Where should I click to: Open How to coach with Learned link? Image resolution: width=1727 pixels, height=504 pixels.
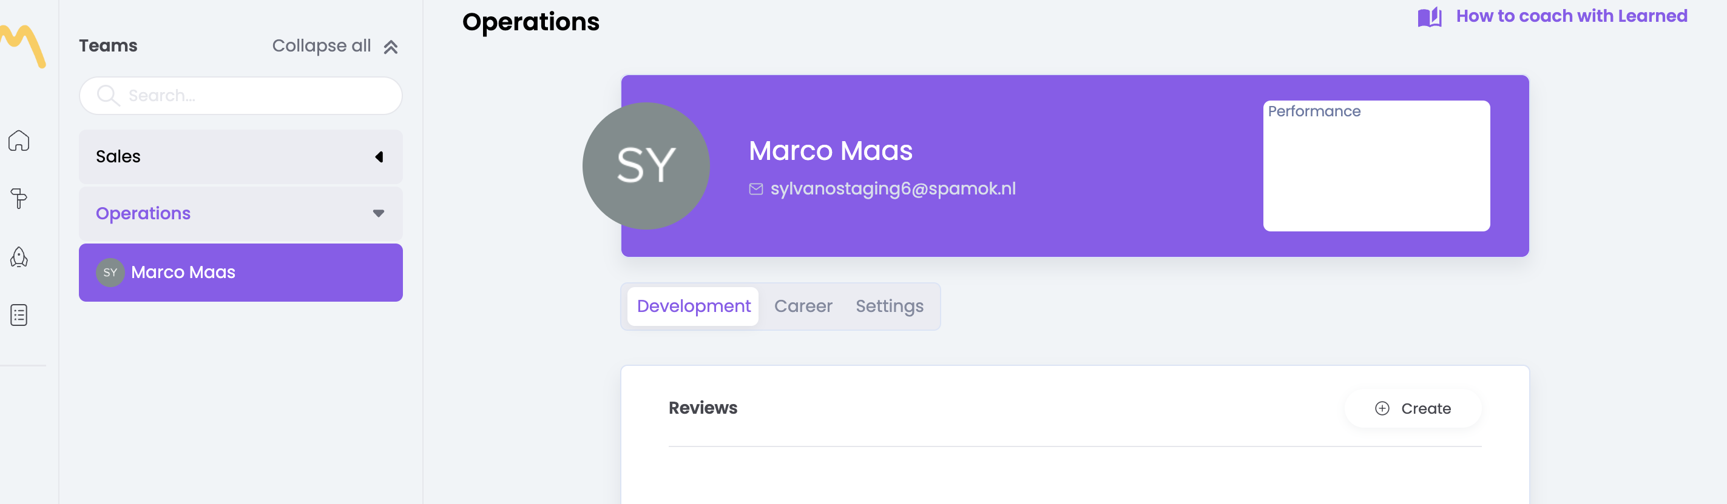coord(1571,17)
